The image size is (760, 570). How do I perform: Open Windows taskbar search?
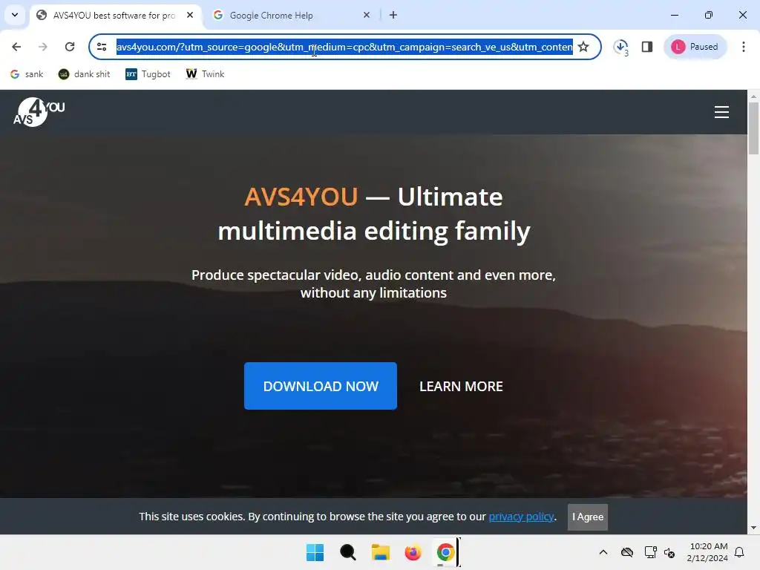347,552
